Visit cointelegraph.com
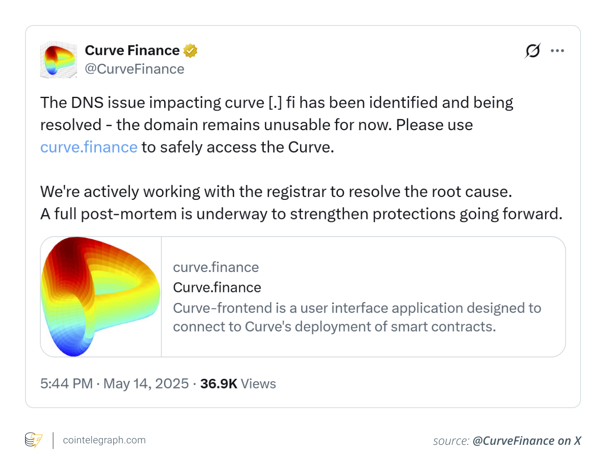 104,440
